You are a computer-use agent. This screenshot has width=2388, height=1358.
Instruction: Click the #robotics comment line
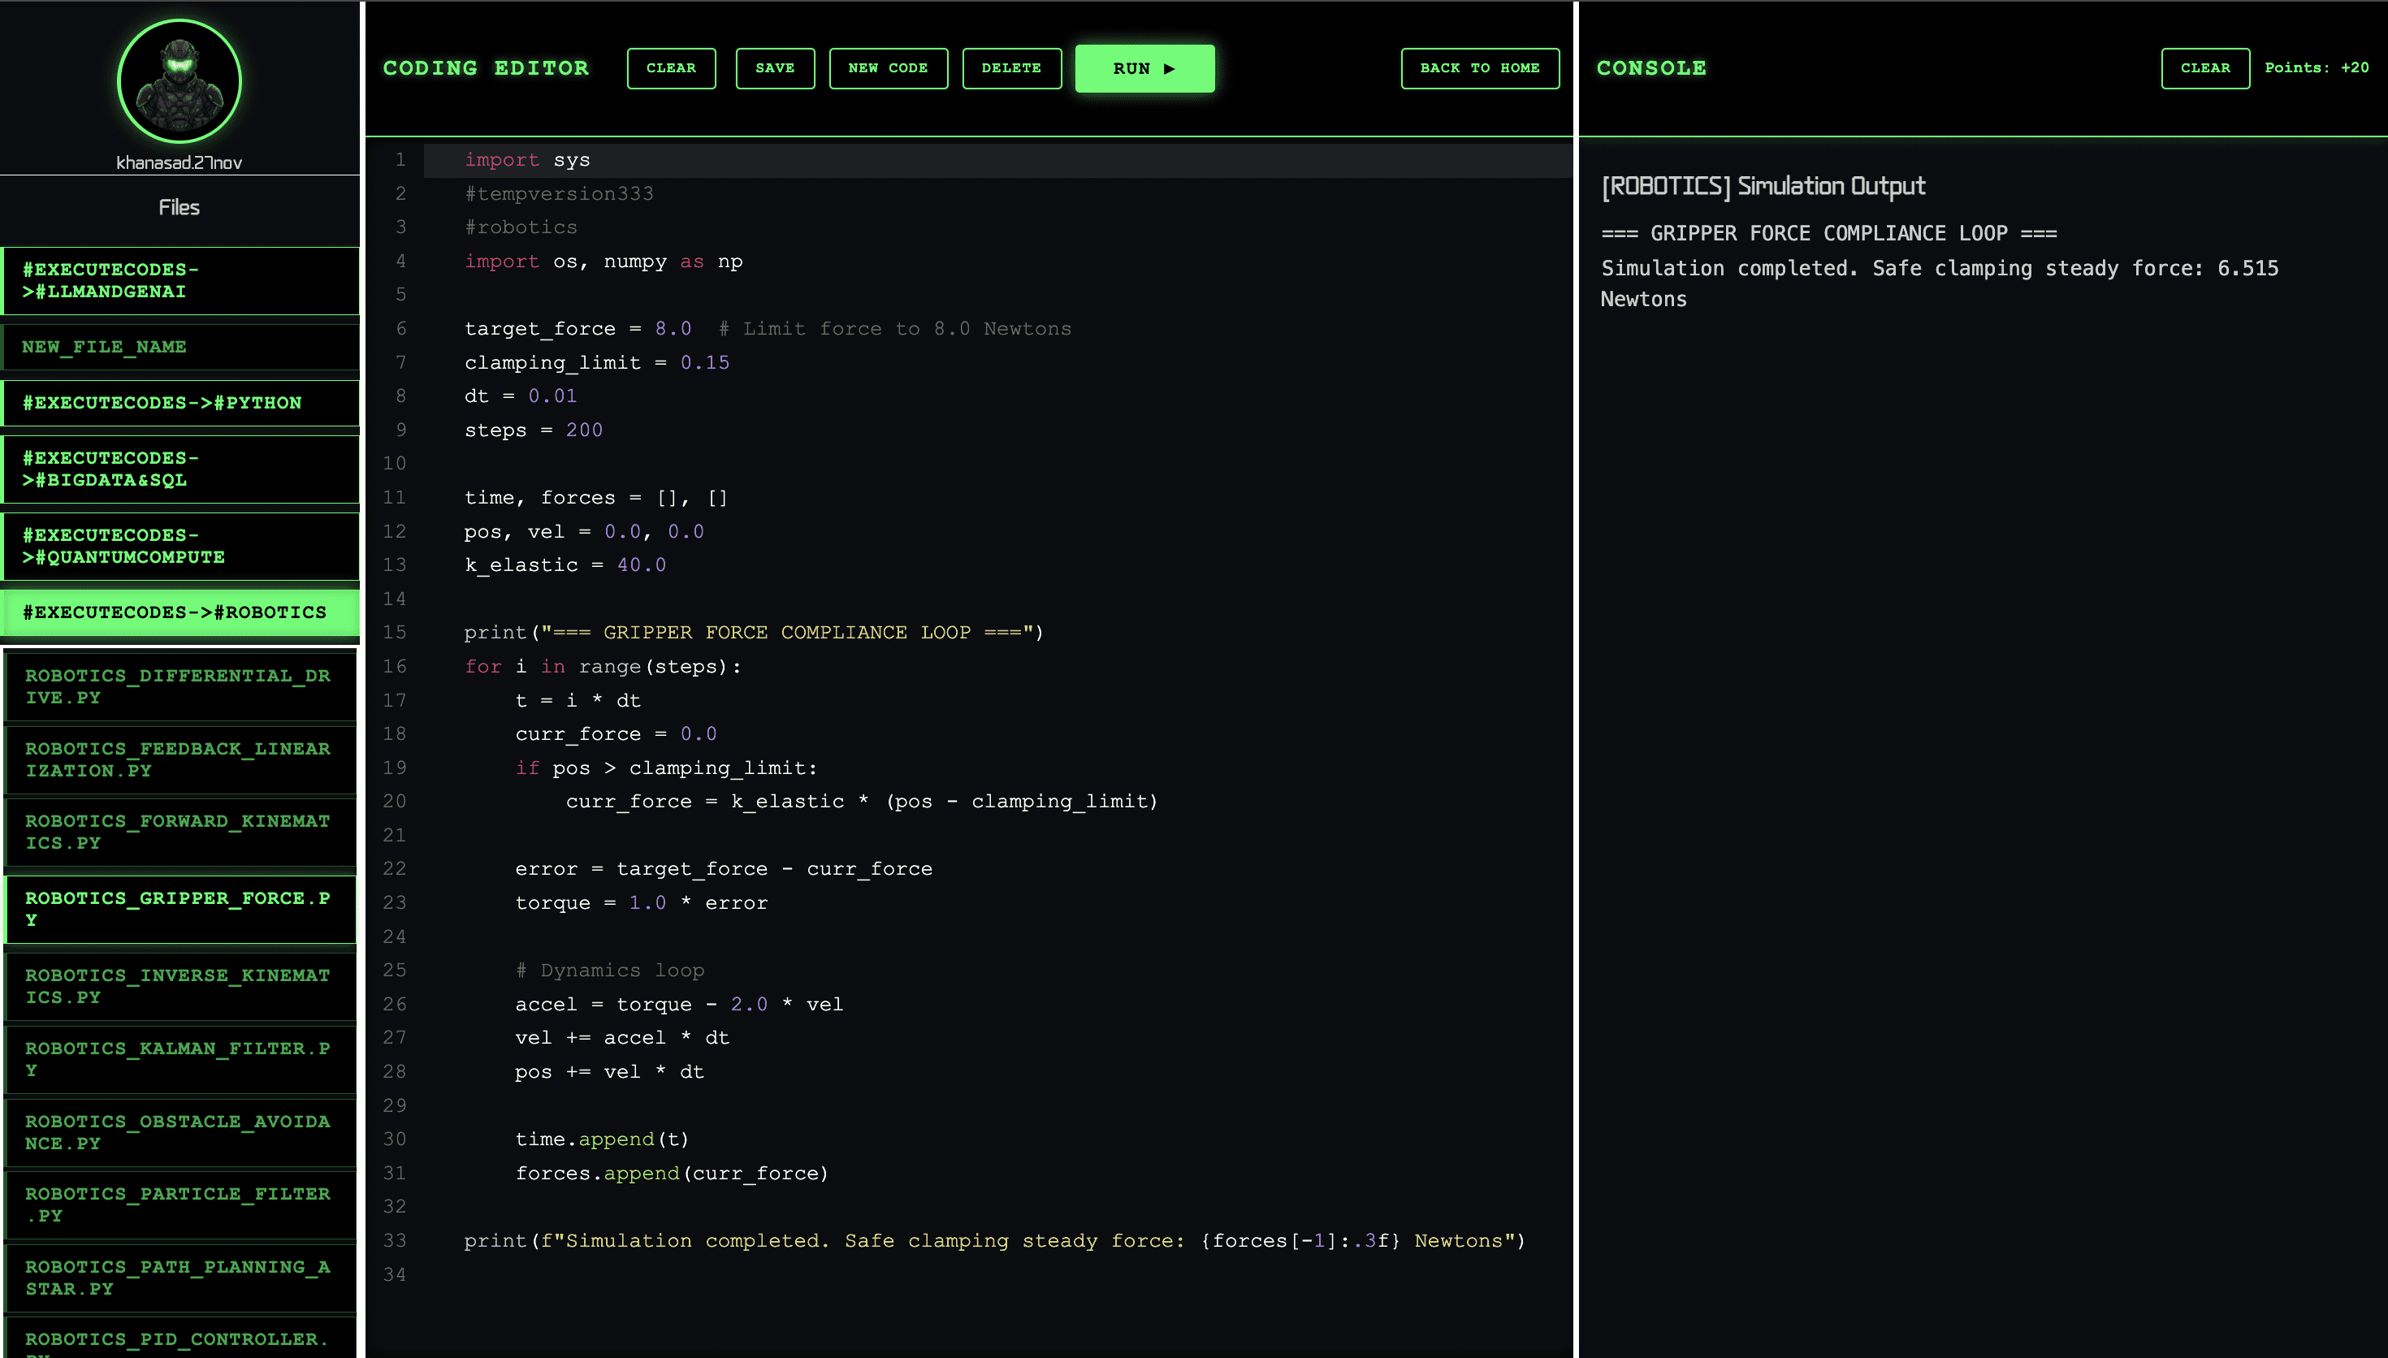tap(521, 227)
